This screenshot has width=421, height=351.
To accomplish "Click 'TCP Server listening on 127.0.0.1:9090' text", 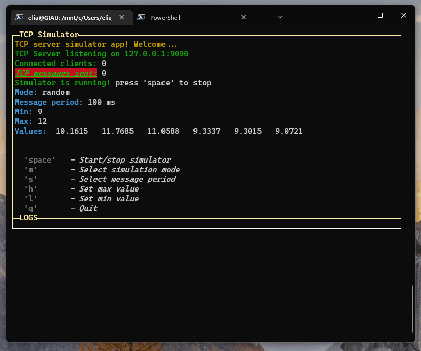I will (102, 54).
